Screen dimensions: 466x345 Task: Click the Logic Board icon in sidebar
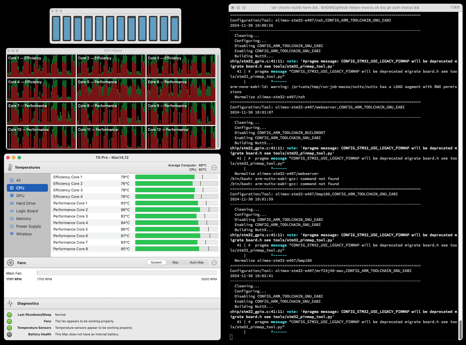click(12, 211)
